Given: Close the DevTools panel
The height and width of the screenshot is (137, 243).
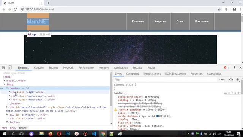Looking at the screenshot, I should (240, 67).
